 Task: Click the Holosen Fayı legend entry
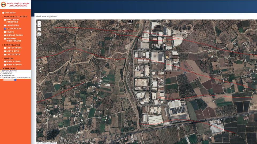coord(7,73)
